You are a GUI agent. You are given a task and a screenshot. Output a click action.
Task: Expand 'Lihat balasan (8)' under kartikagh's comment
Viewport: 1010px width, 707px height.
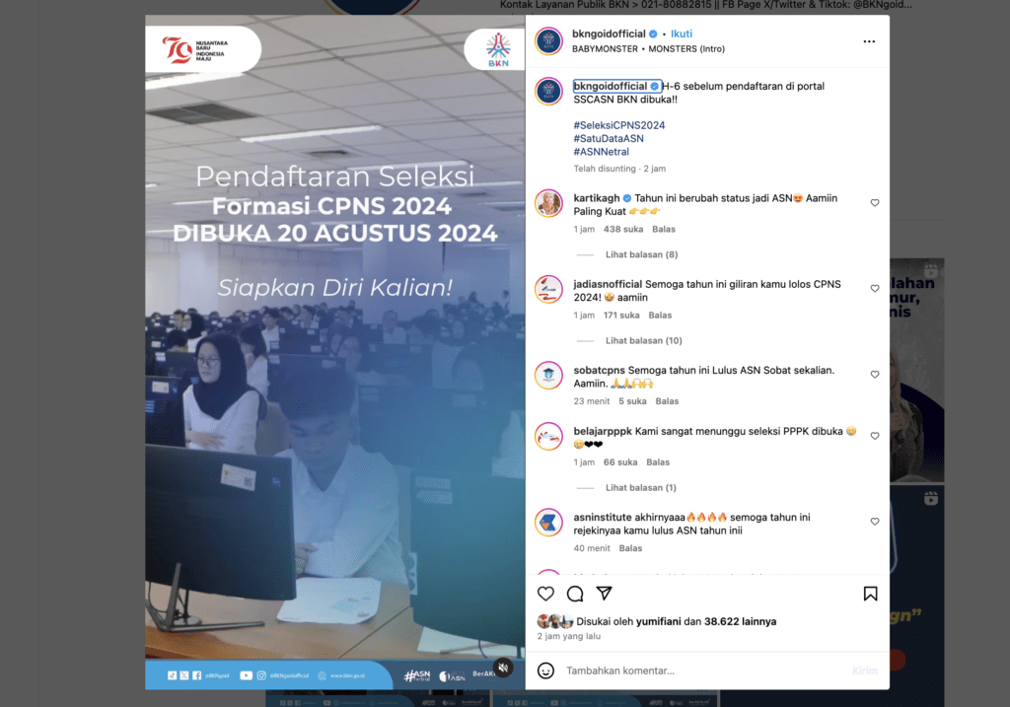644,256
